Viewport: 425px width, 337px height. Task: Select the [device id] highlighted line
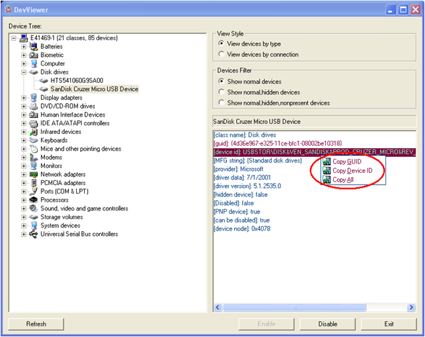click(315, 152)
